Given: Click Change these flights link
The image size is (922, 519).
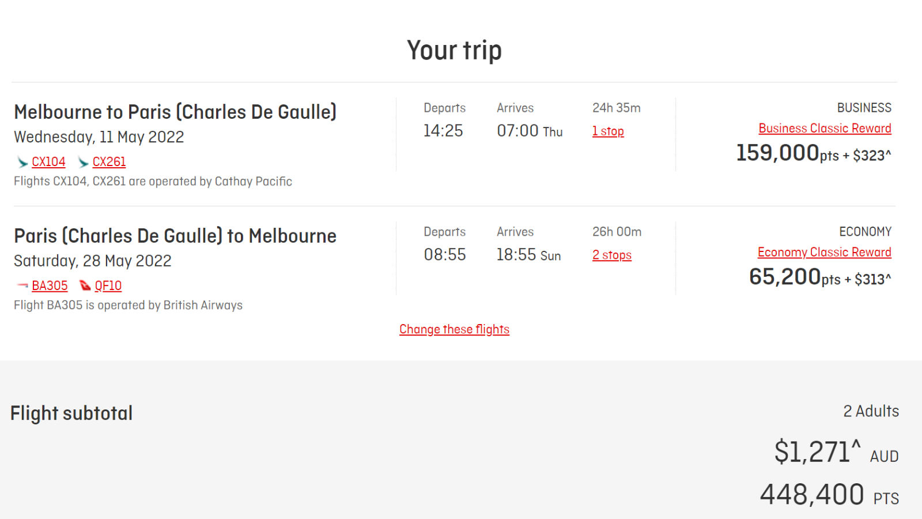Looking at the screenshot, I should pos(454,329).
